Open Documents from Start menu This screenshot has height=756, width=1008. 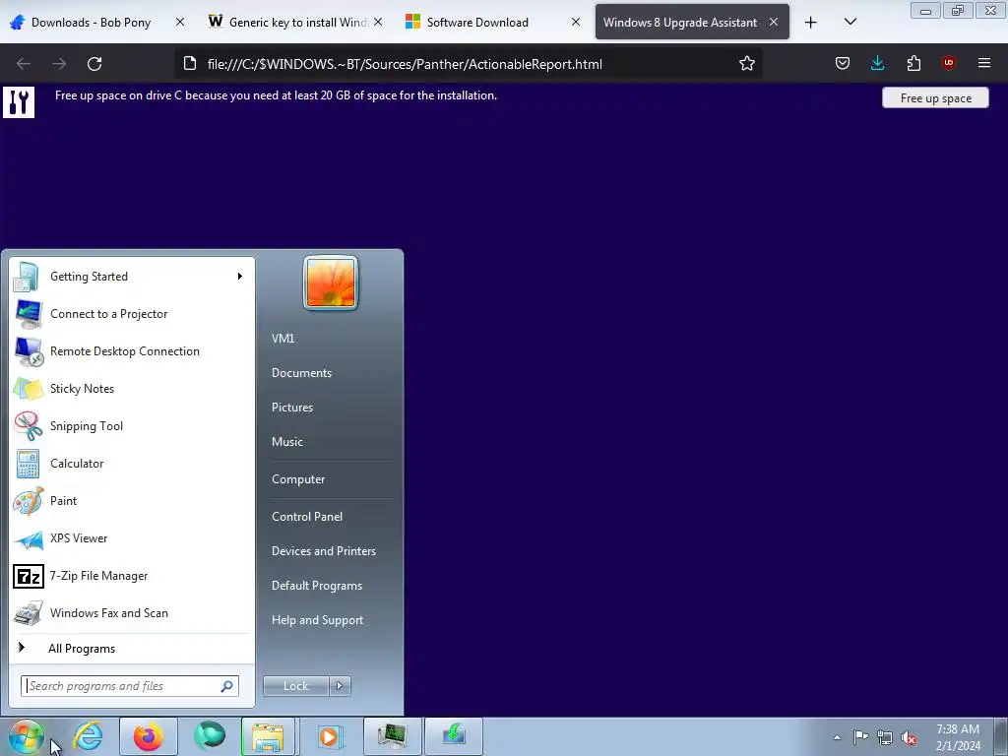[301, 373]
